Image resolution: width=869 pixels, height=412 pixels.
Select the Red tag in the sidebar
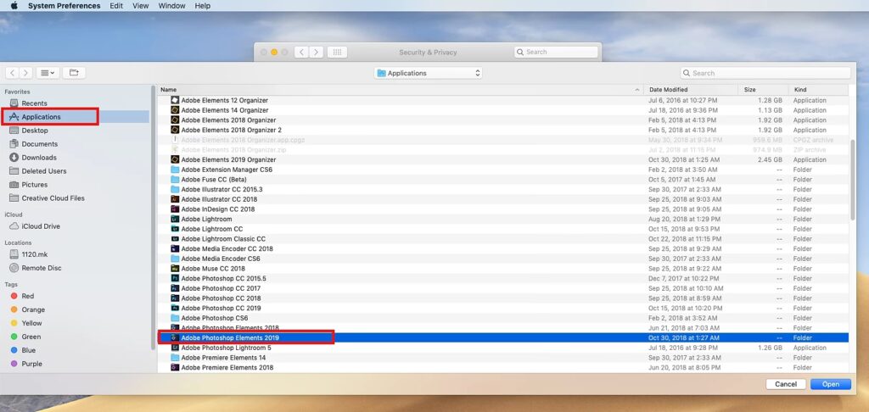(x=28, y=297)
